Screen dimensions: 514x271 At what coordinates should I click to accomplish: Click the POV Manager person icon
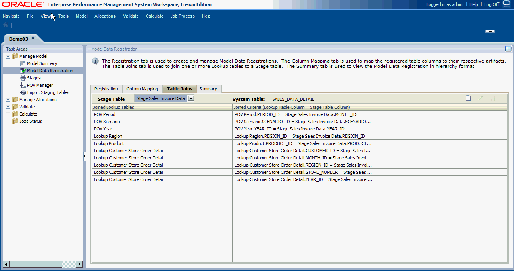pyautogui.click(x=23, y=85)
